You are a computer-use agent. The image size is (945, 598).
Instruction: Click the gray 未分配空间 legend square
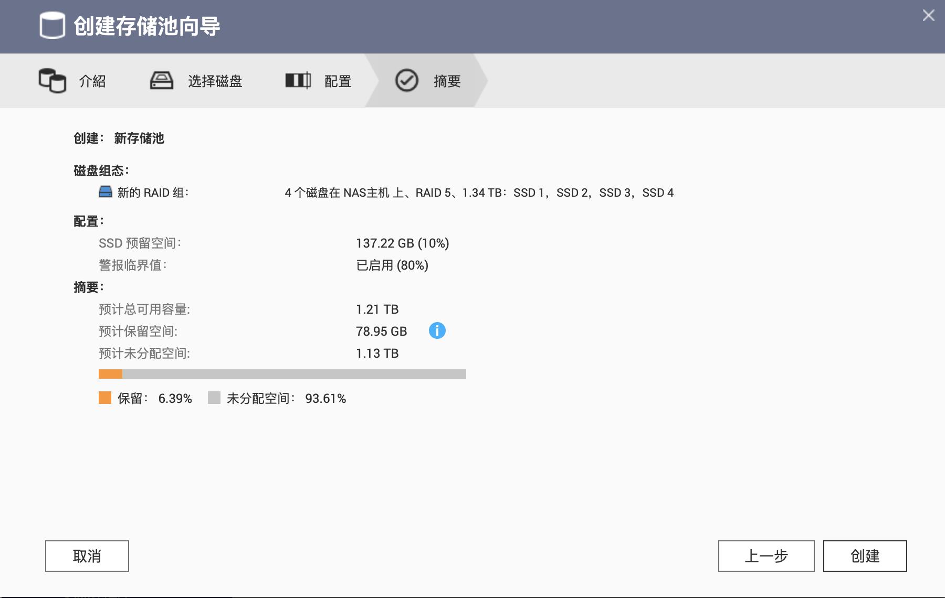[215, 399]
